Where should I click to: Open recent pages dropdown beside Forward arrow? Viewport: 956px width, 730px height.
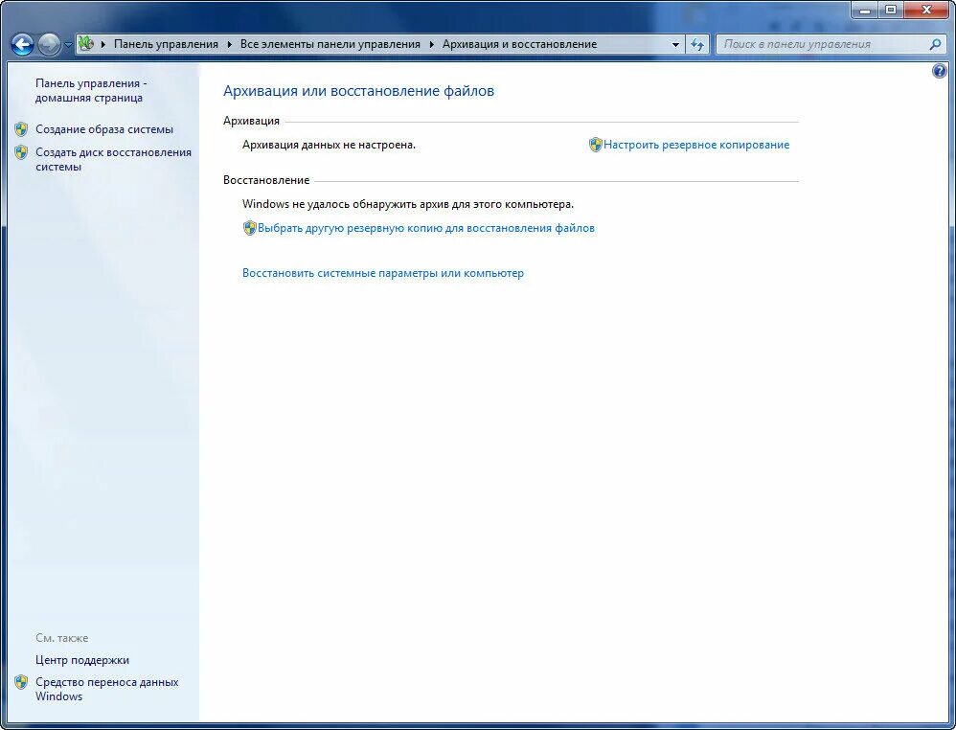tap(68, 44)
